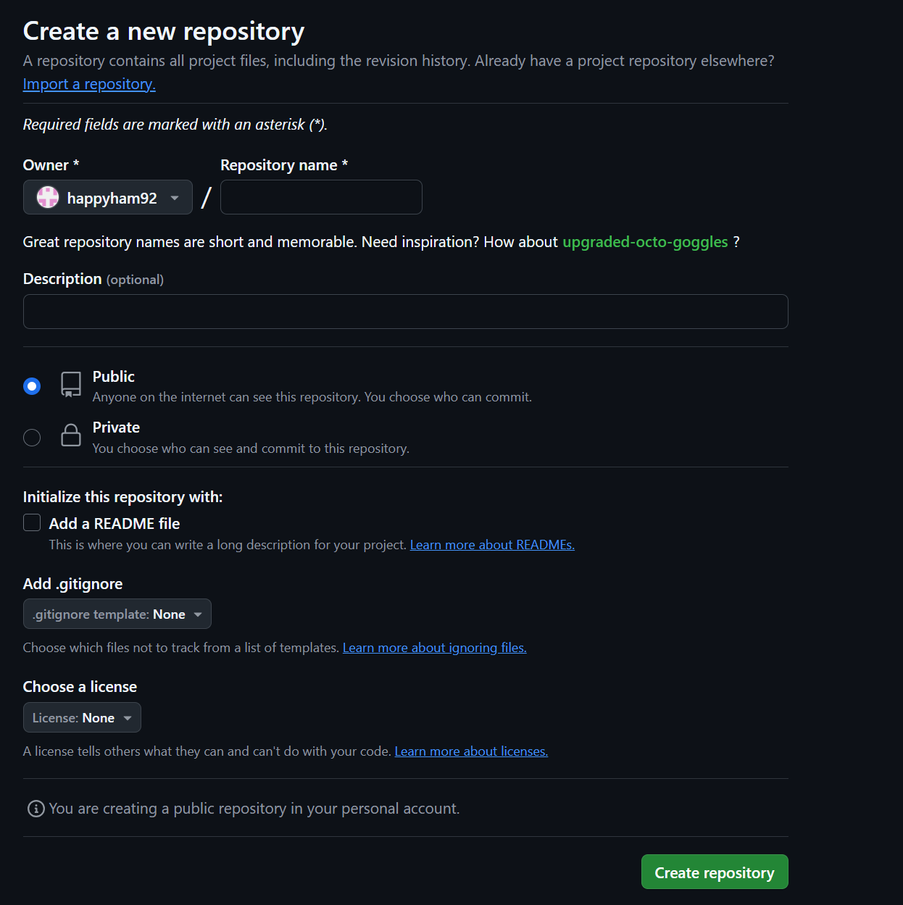Click the Owner label
This screenshot has height=905, width=903.
coord(51,165)
